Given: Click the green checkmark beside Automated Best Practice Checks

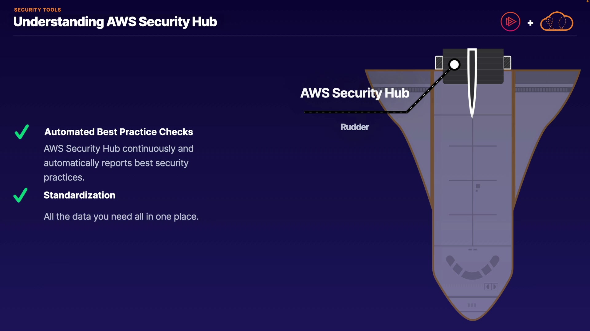Looking at the screenshot, I should [x=22, y=132].
